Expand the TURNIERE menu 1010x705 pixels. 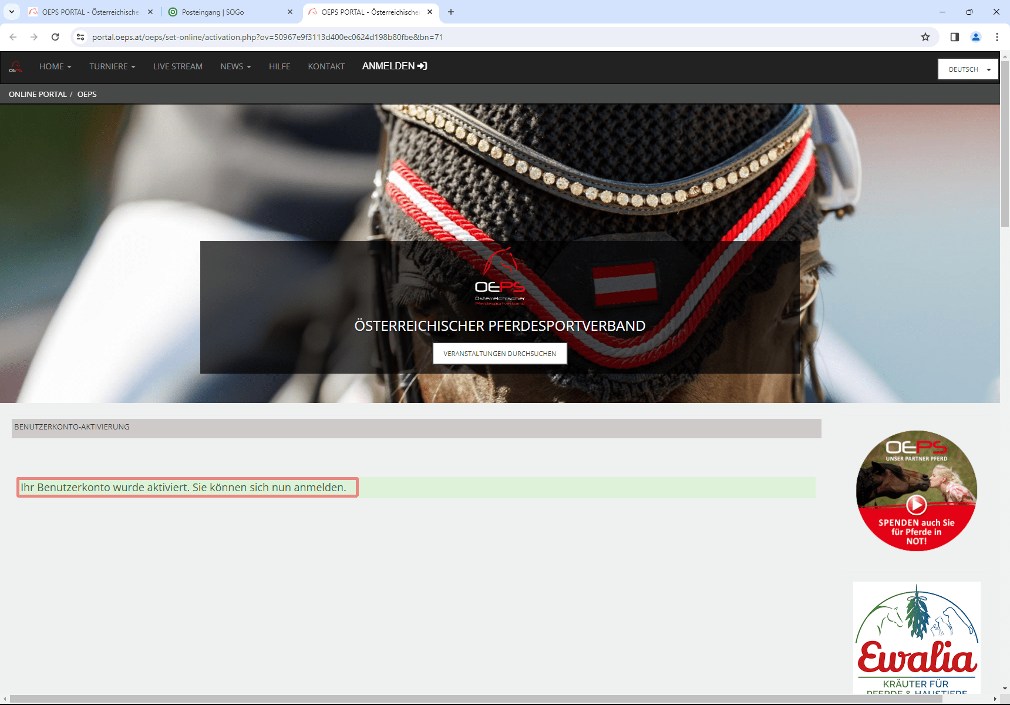[x=112, y=66]
